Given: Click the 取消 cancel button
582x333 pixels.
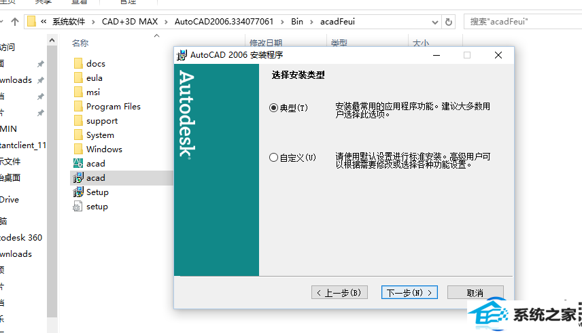Looking at the screenshot, I should click(x=475, y=293).
